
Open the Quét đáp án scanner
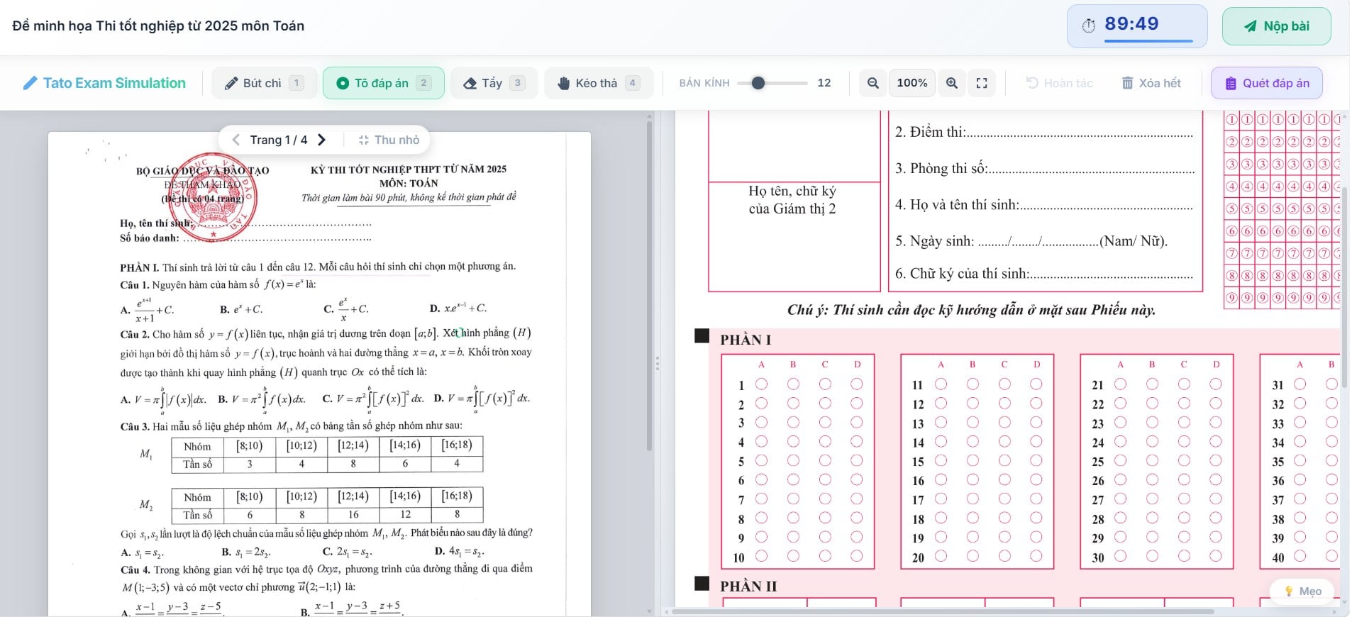pyautogui.click(x=1267, y=83)
